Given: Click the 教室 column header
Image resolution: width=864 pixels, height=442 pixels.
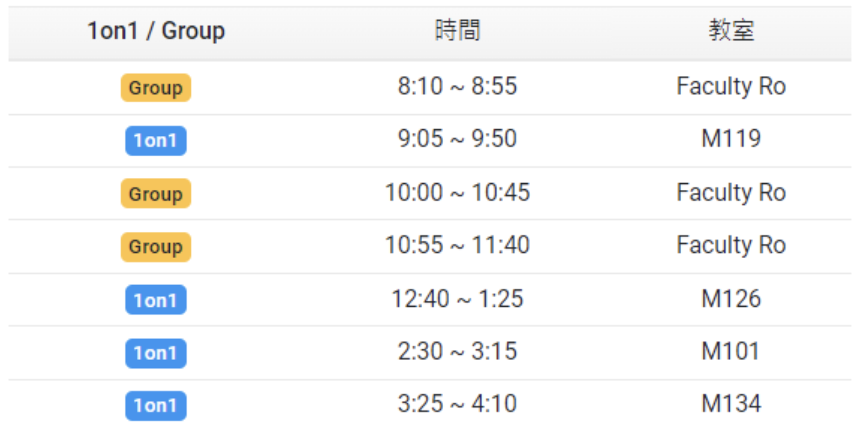Looking at the screenshot, I should tap(731, 31).
